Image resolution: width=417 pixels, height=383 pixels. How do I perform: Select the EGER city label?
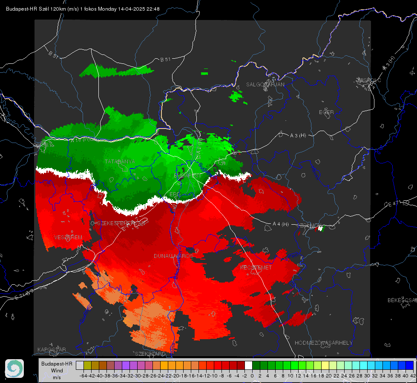pos(326,112)
